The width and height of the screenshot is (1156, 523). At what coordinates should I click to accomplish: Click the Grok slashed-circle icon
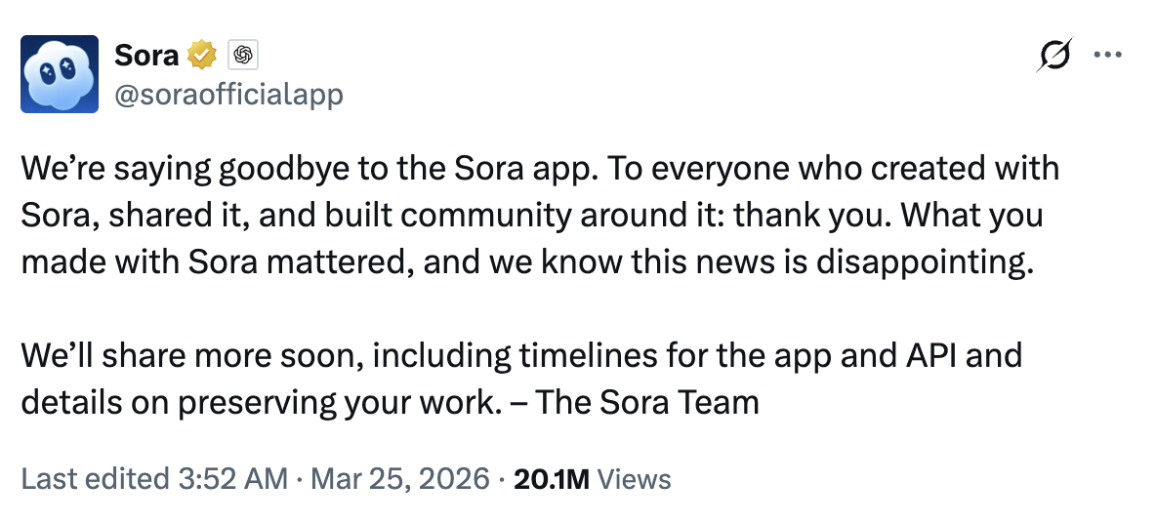[1055, 55]
